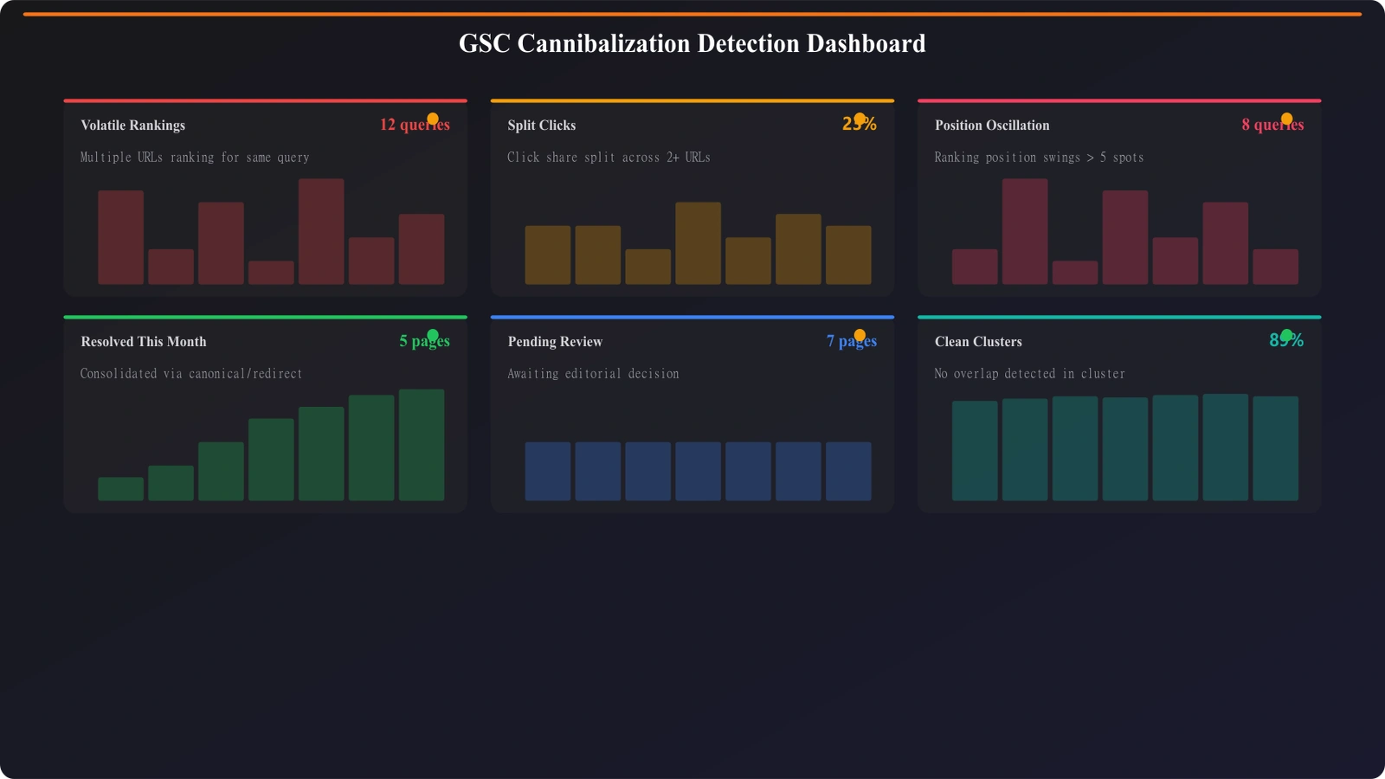The height and width of the screenshot is (779, 1385).
Task: Select the 25% value in the Split Clicks header
Action: [860, 125]
